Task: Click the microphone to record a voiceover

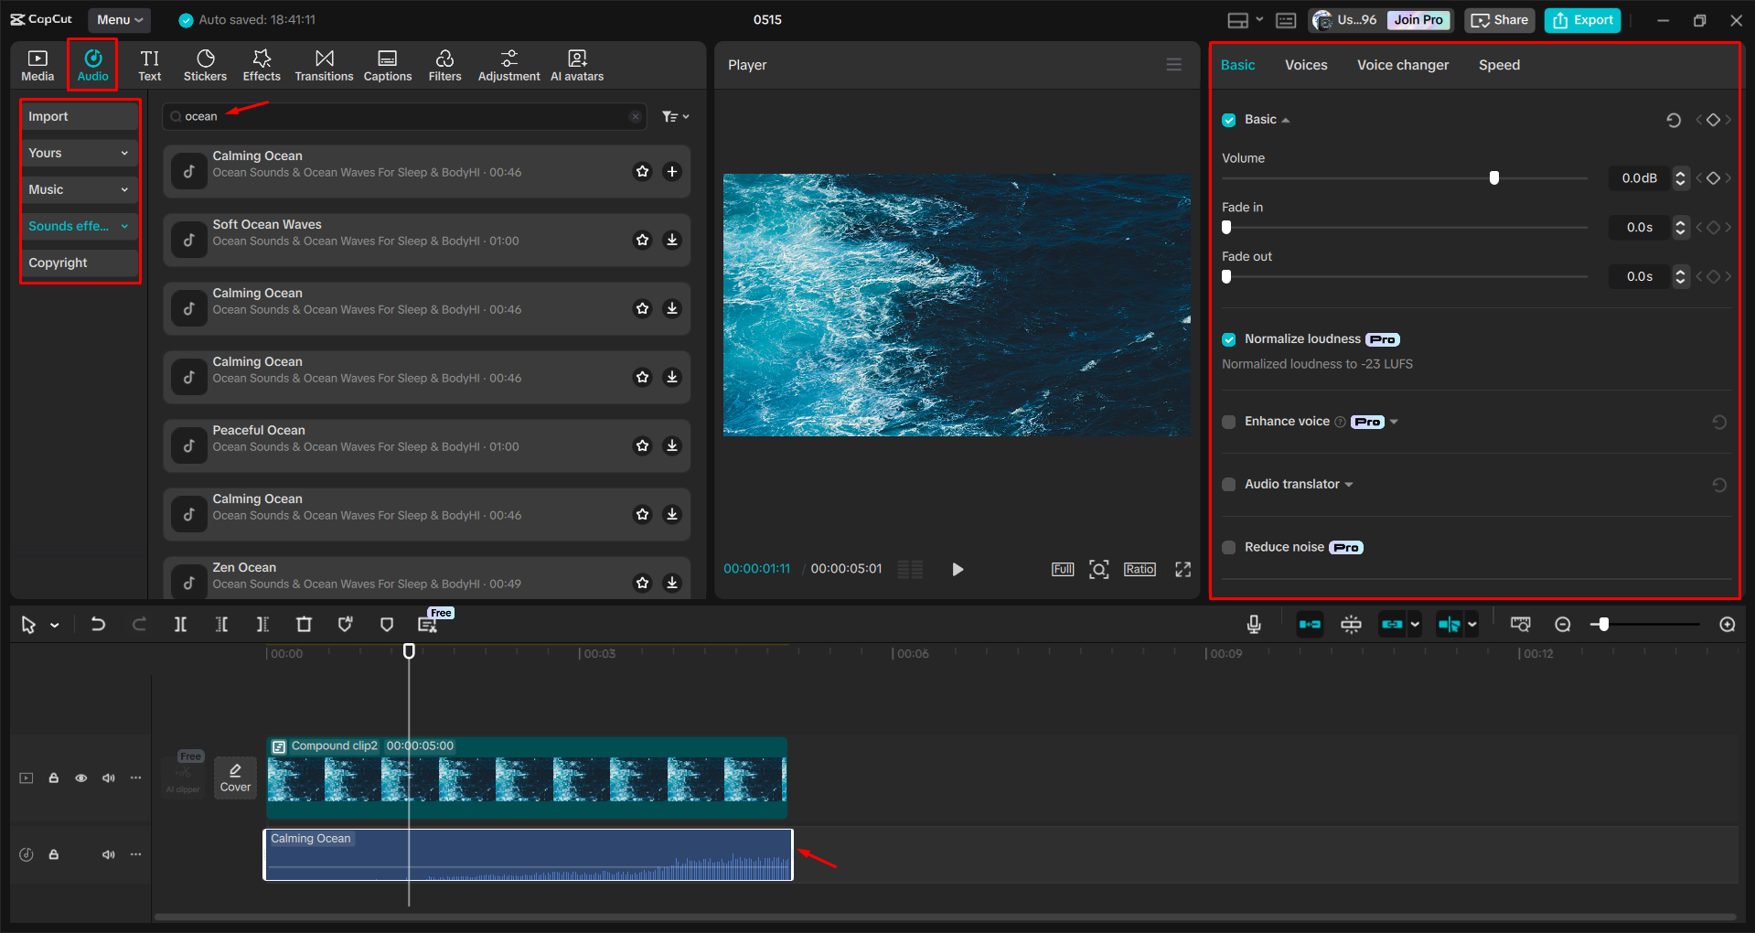Action: click(x=1253, y=624)
